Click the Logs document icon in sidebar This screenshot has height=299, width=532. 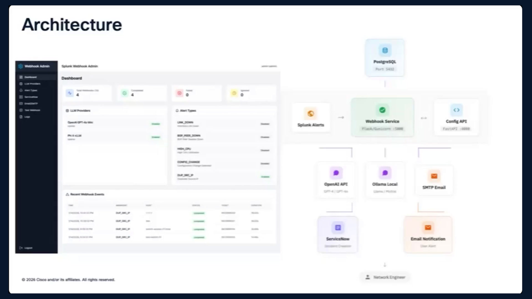(x=21, y=117)
